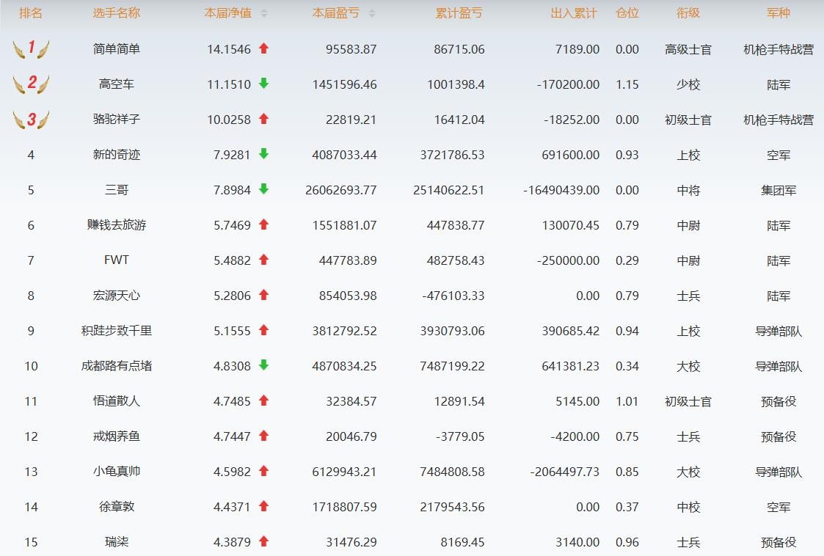This screenshot has height=556, width=824.
Task: Open player 简单简单 profile link
Action: coord(117,49)
